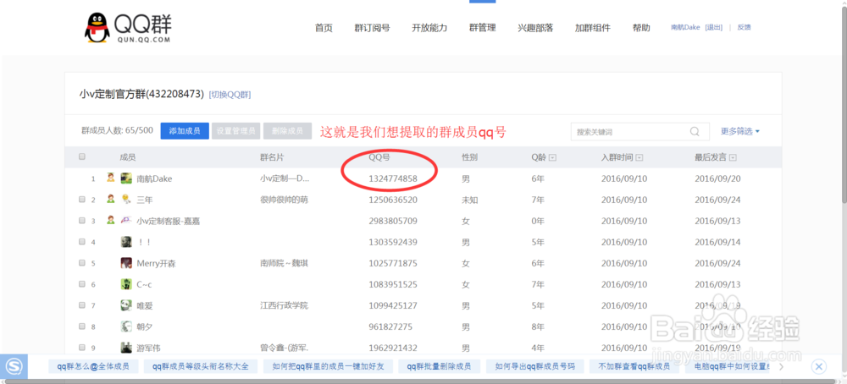
Task: Click the admin role icon beside 三年
Action: tap(111, 200)
